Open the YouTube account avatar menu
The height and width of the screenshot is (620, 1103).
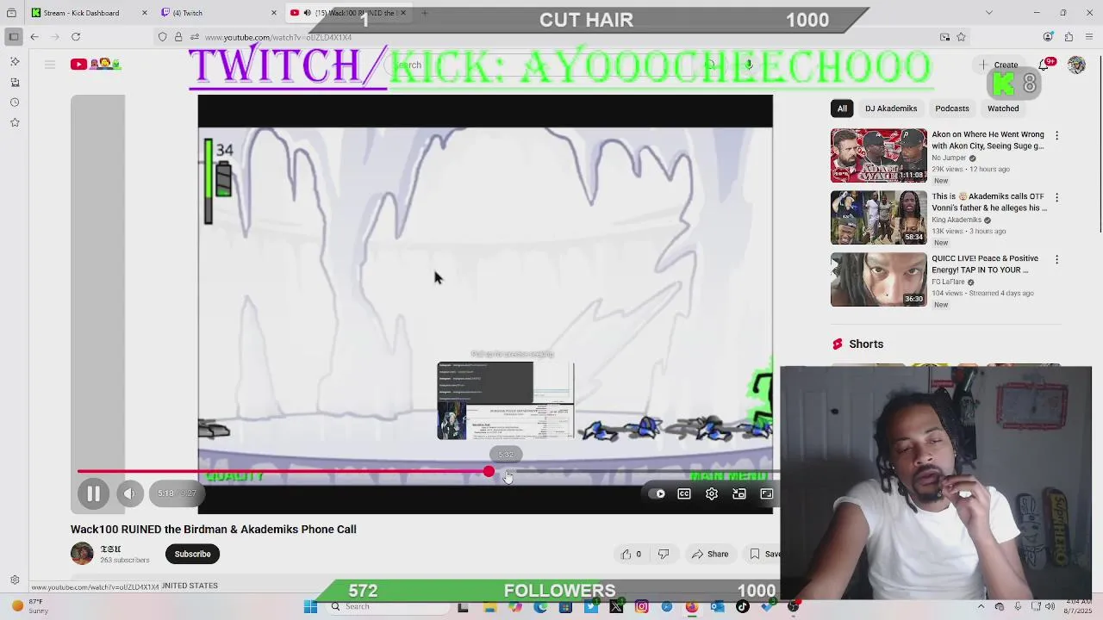pos(1076,65)
